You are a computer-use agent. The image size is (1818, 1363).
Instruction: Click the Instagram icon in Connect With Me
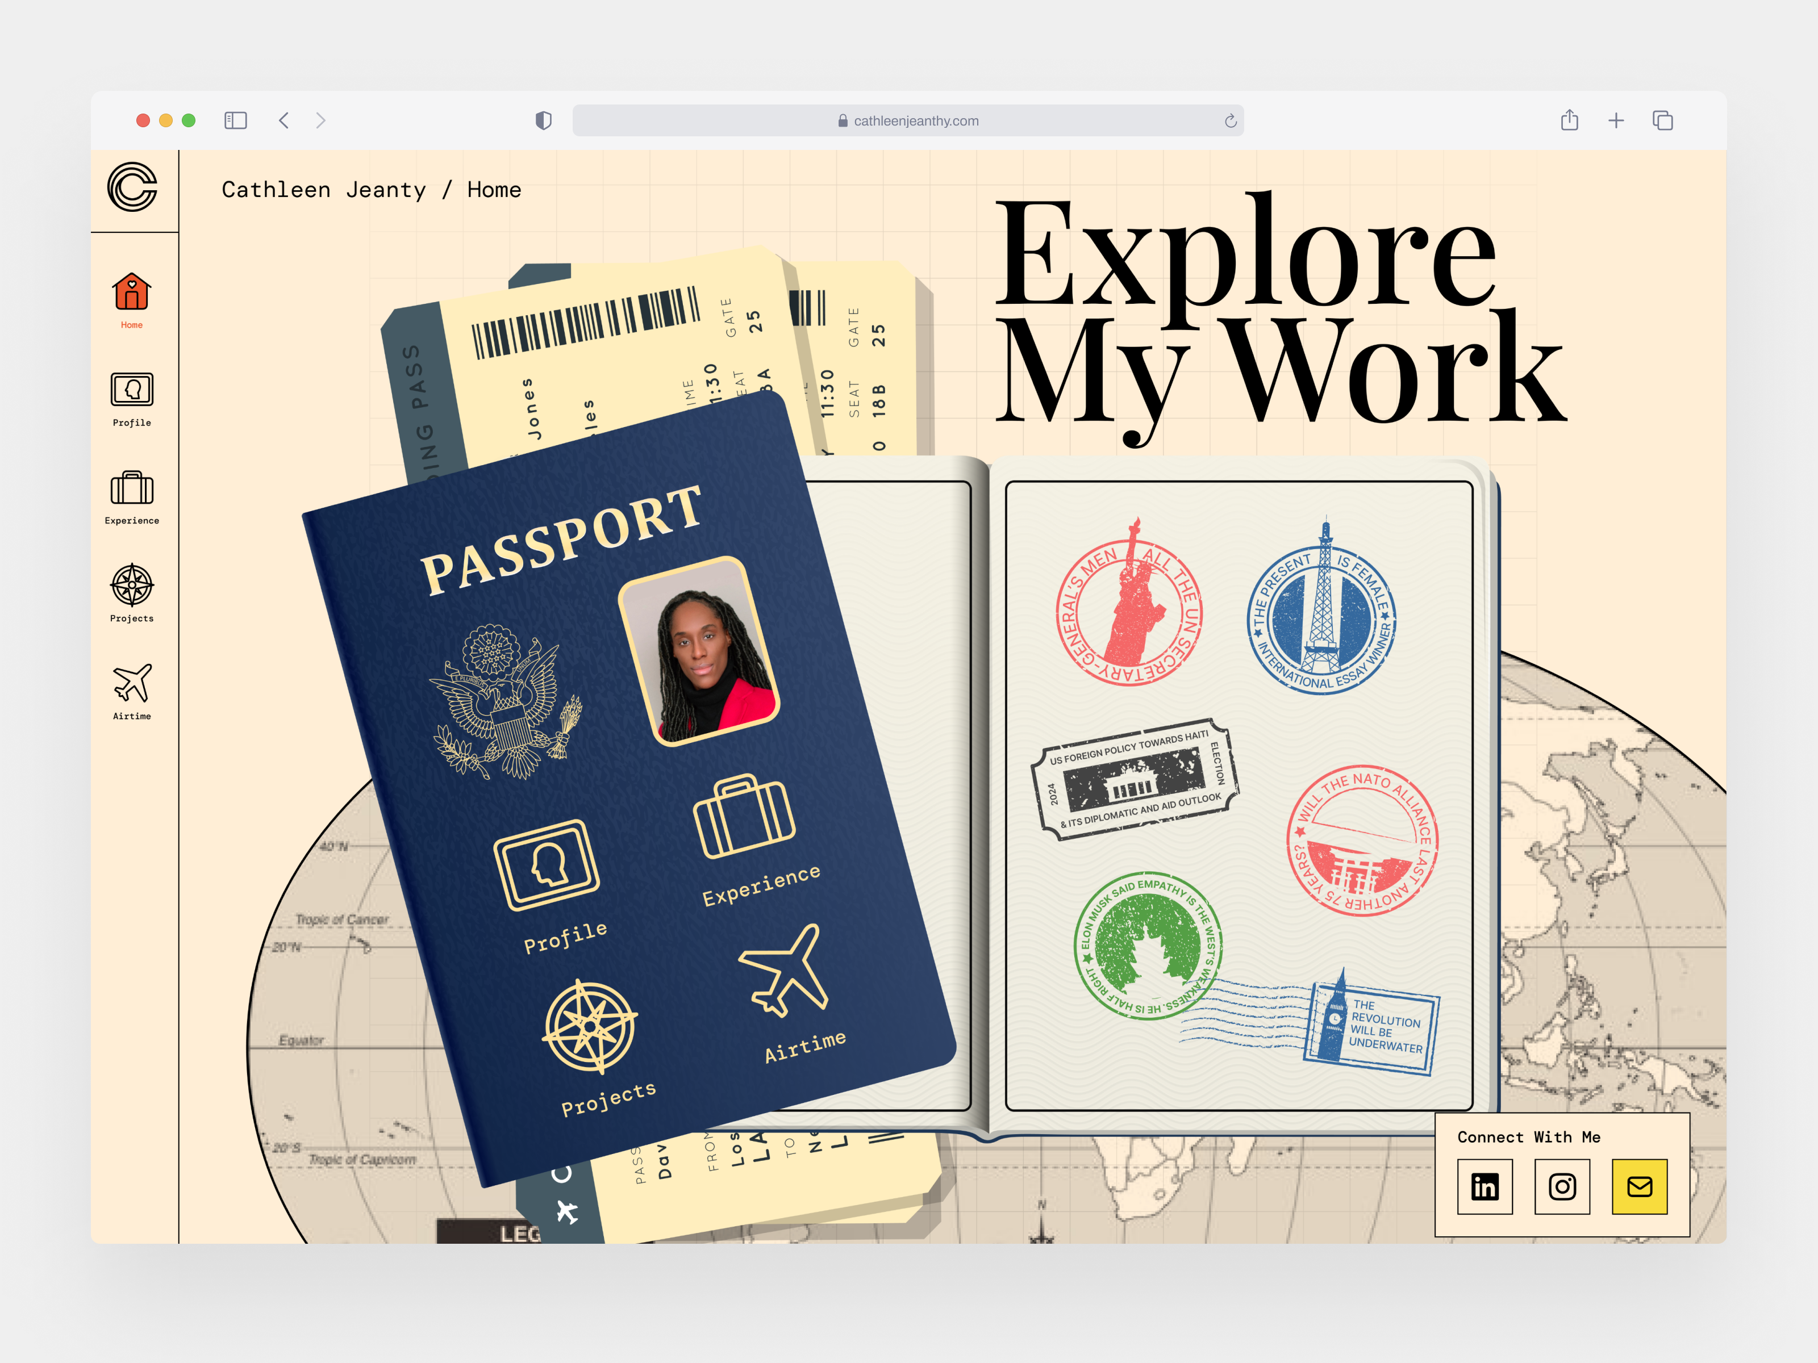pyautogui.click(x=1562, y=1186)
